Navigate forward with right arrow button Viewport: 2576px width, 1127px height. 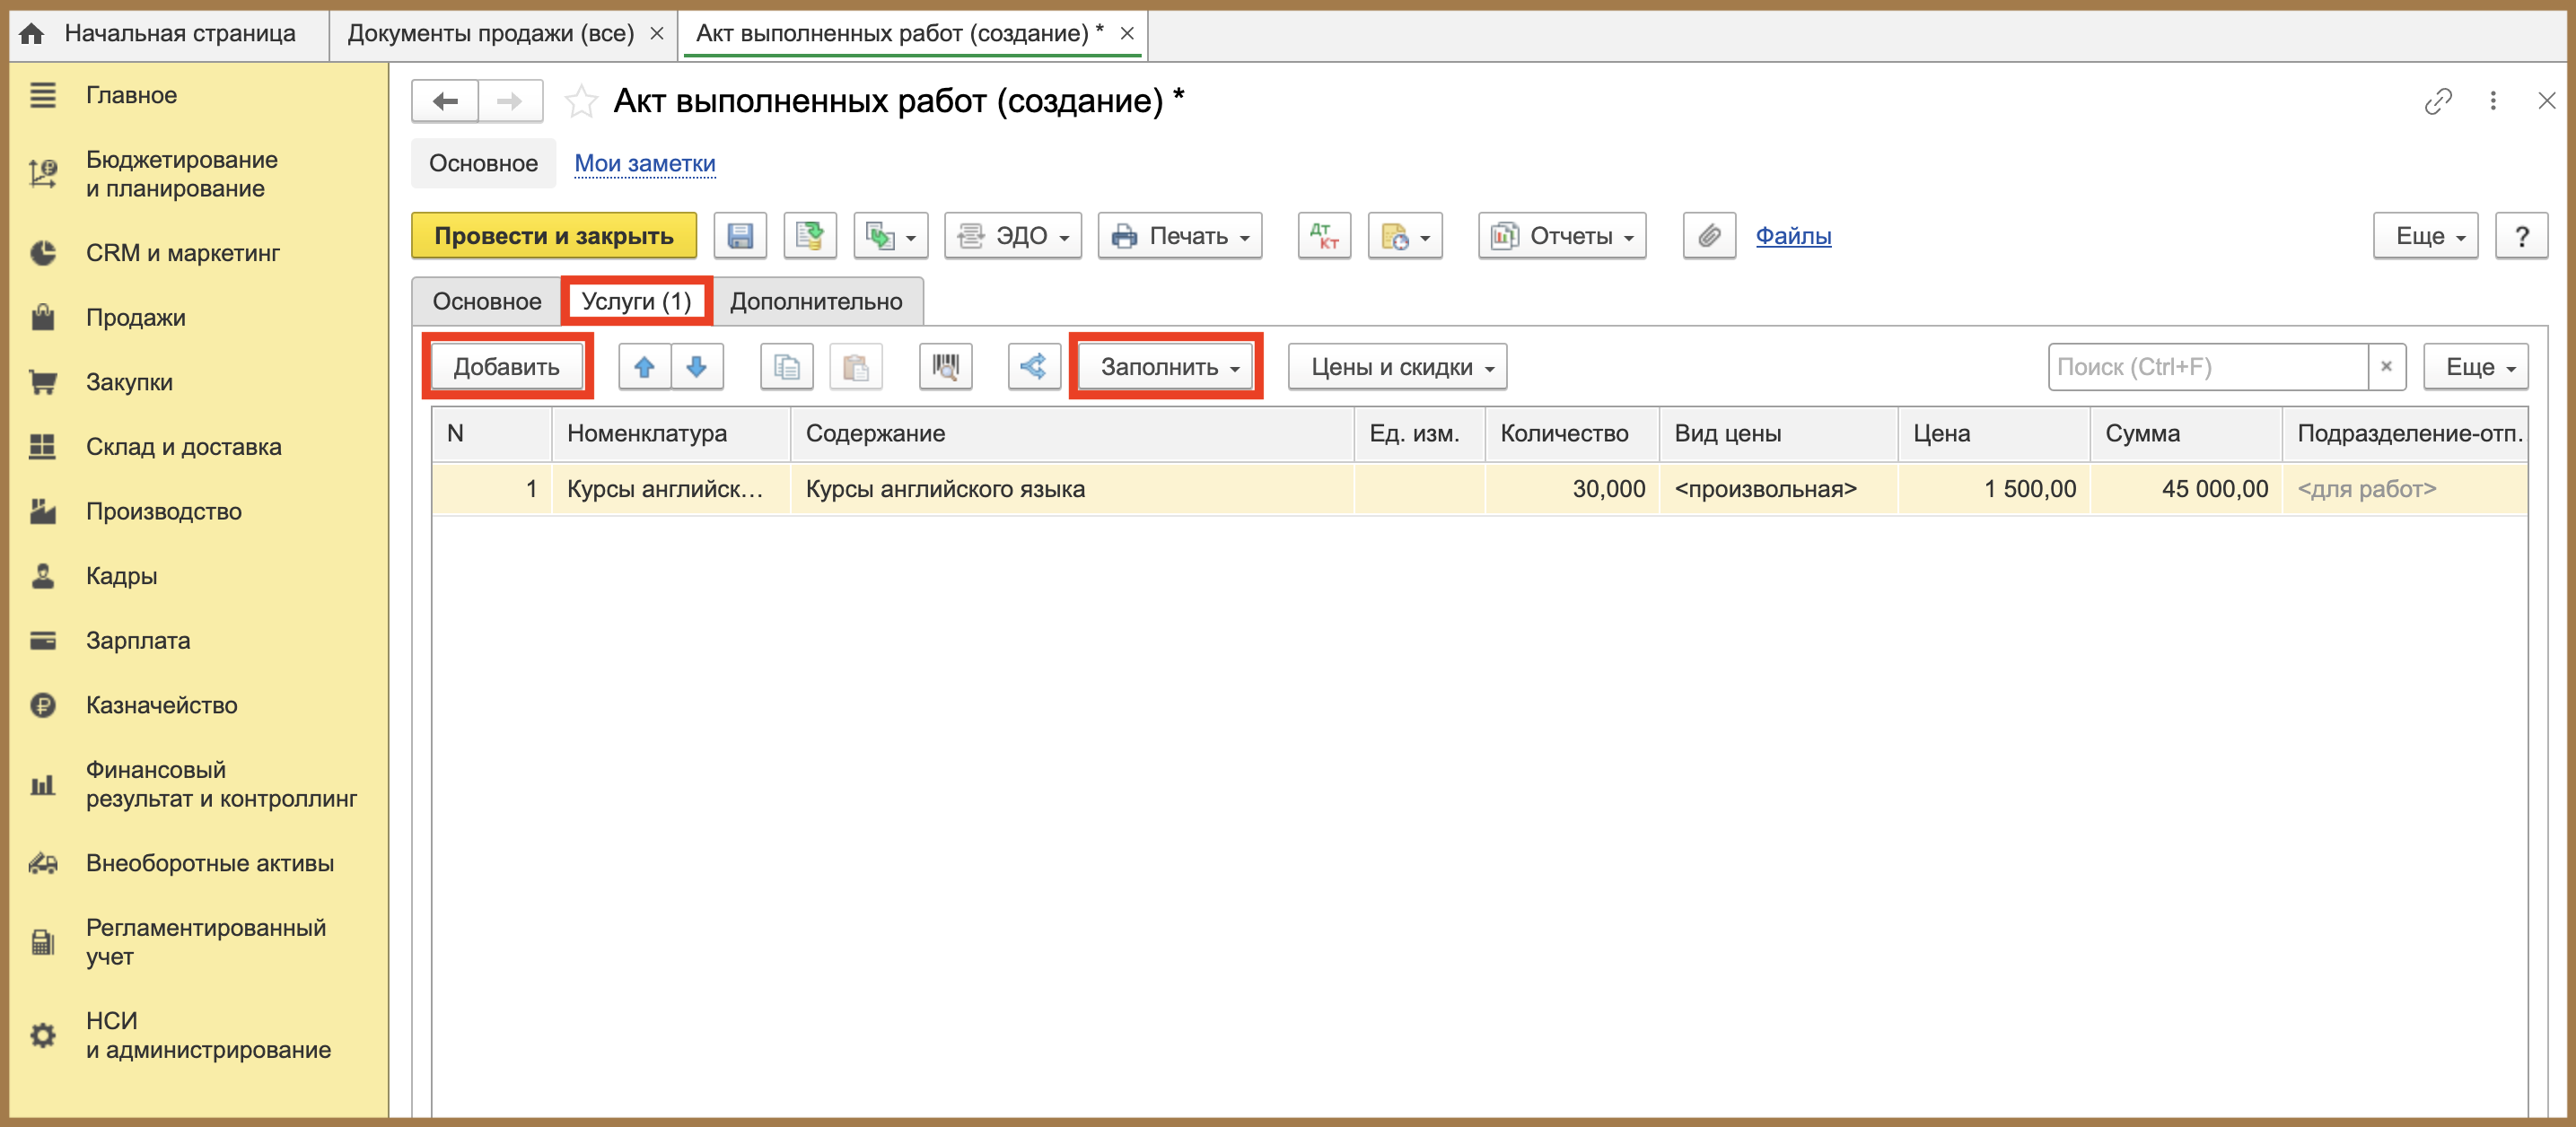click(510, 101)
